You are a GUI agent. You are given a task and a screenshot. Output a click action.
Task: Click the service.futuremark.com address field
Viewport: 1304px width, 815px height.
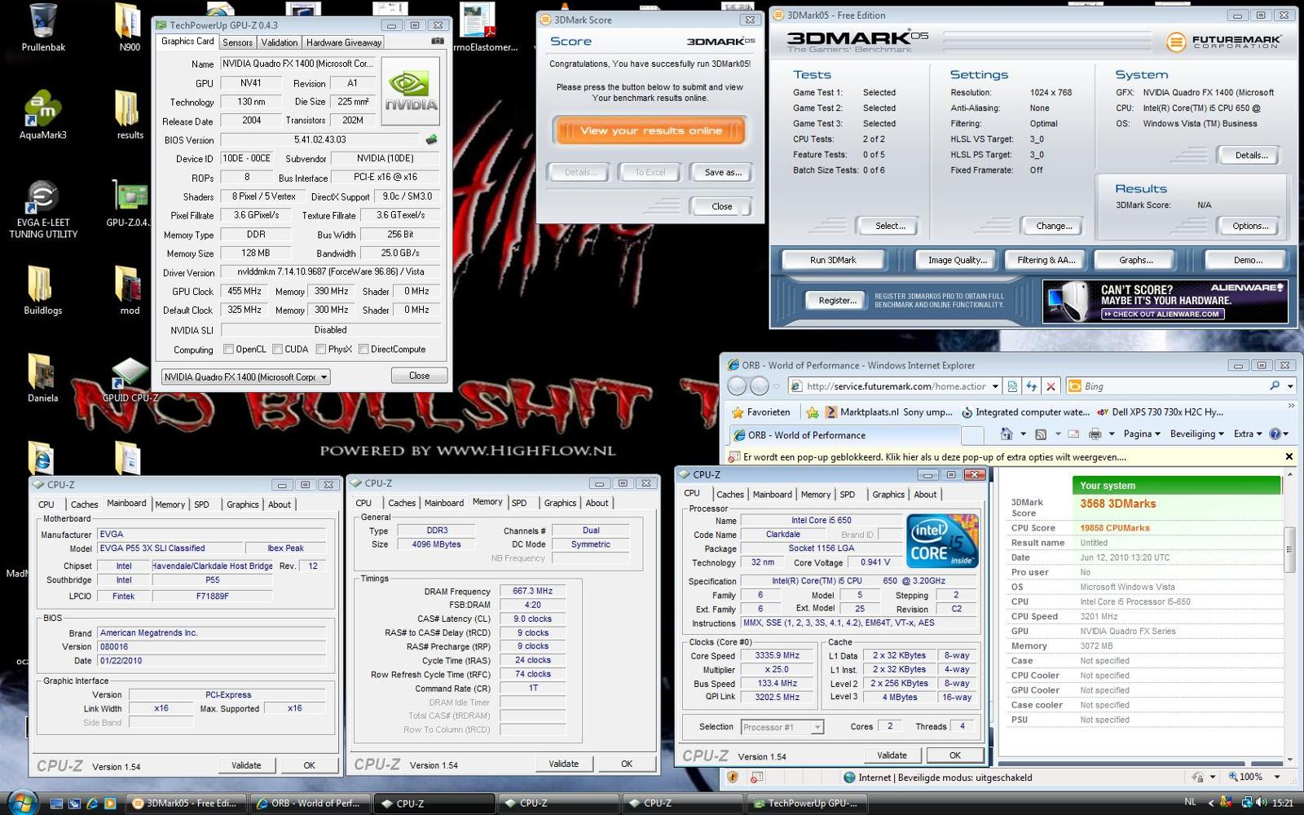895,386
